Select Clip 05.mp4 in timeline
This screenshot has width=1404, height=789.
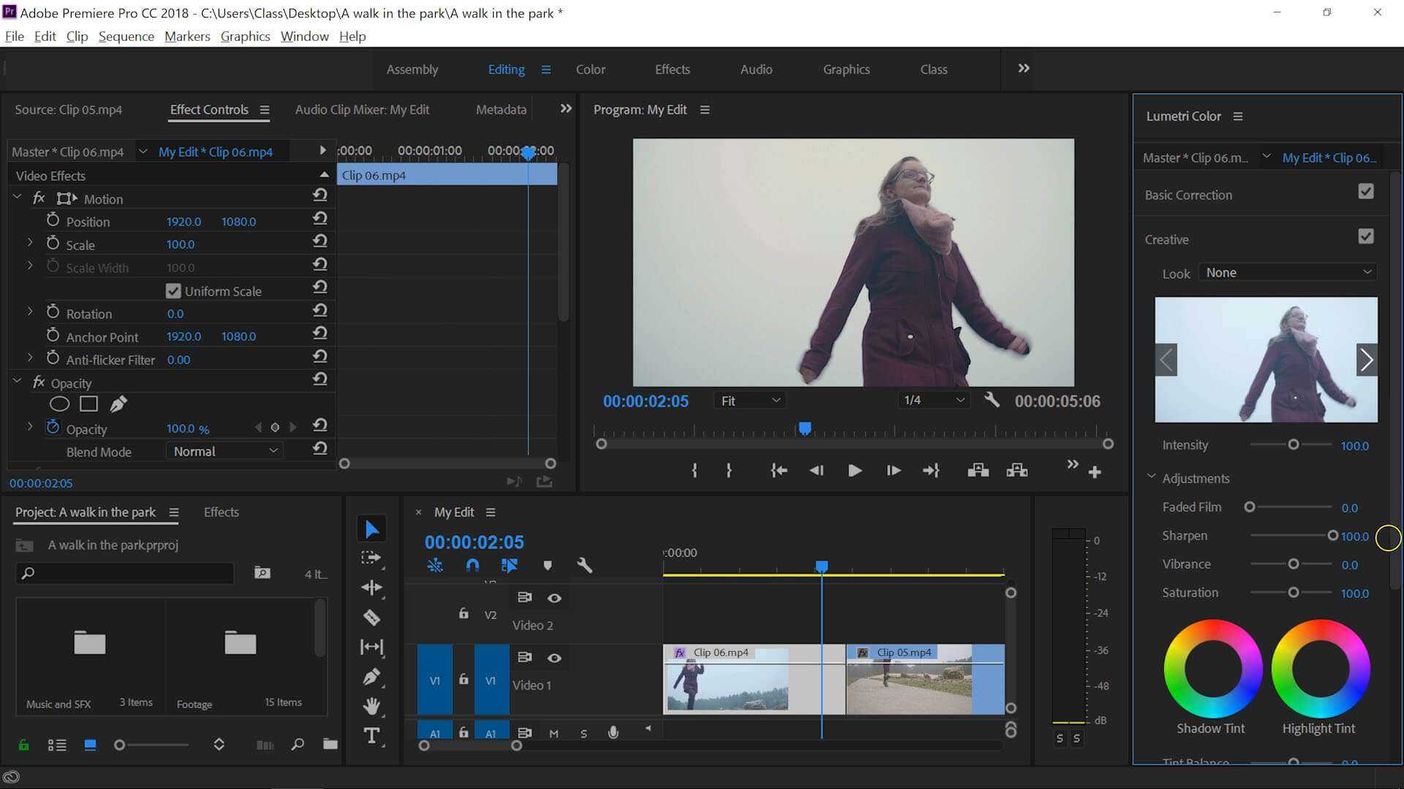pyautogui.click(x=925, y=679)
